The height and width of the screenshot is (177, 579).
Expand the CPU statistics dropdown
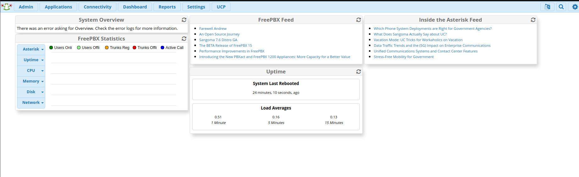coord(31,71)
